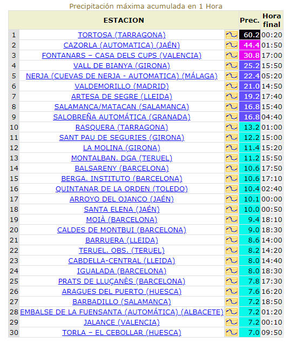The width and height of the screenshot is (290, 343).
Task: Open the graph icon for Fontanars – Casa dels Cups
Action: click(231, 55)
